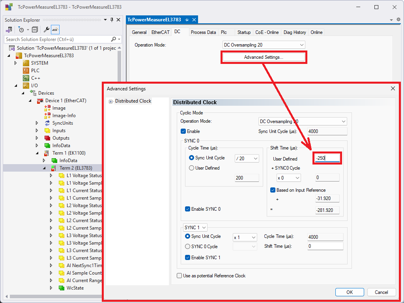
Task: Switch to the Startup tab
Action: point(244,32)
